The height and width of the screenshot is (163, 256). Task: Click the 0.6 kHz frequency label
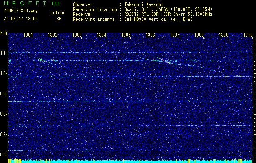[x=4, y=155]
